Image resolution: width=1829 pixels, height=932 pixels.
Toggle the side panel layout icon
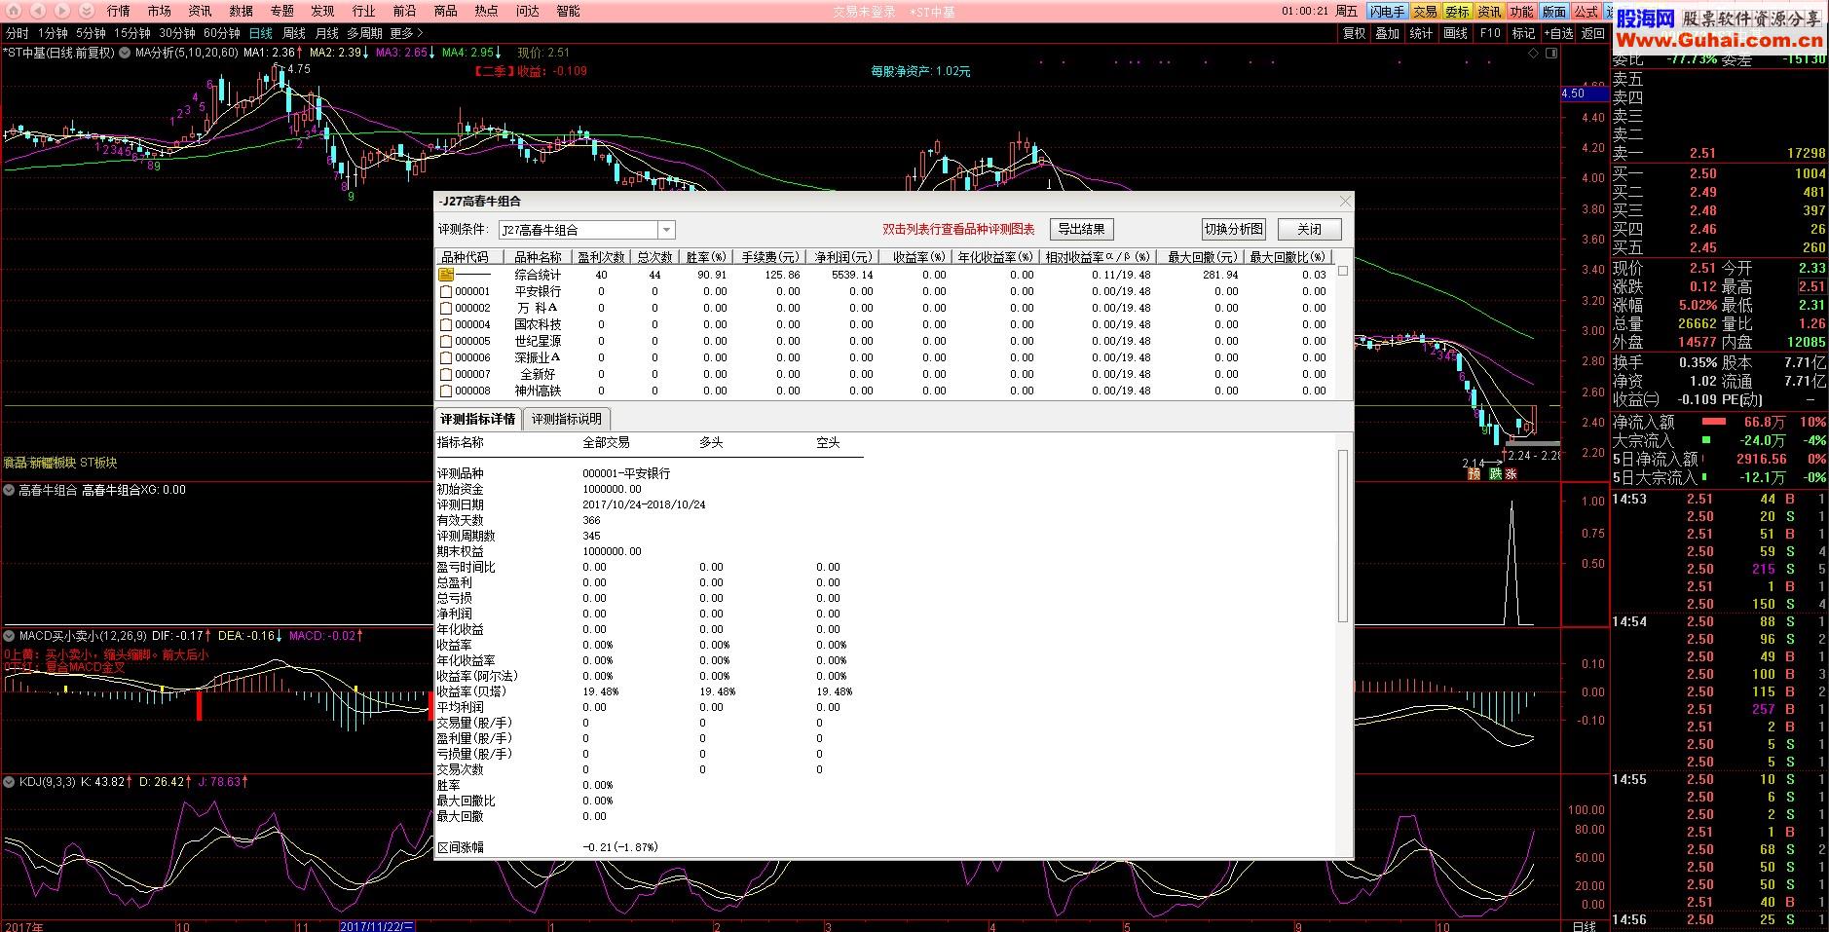1552,53
